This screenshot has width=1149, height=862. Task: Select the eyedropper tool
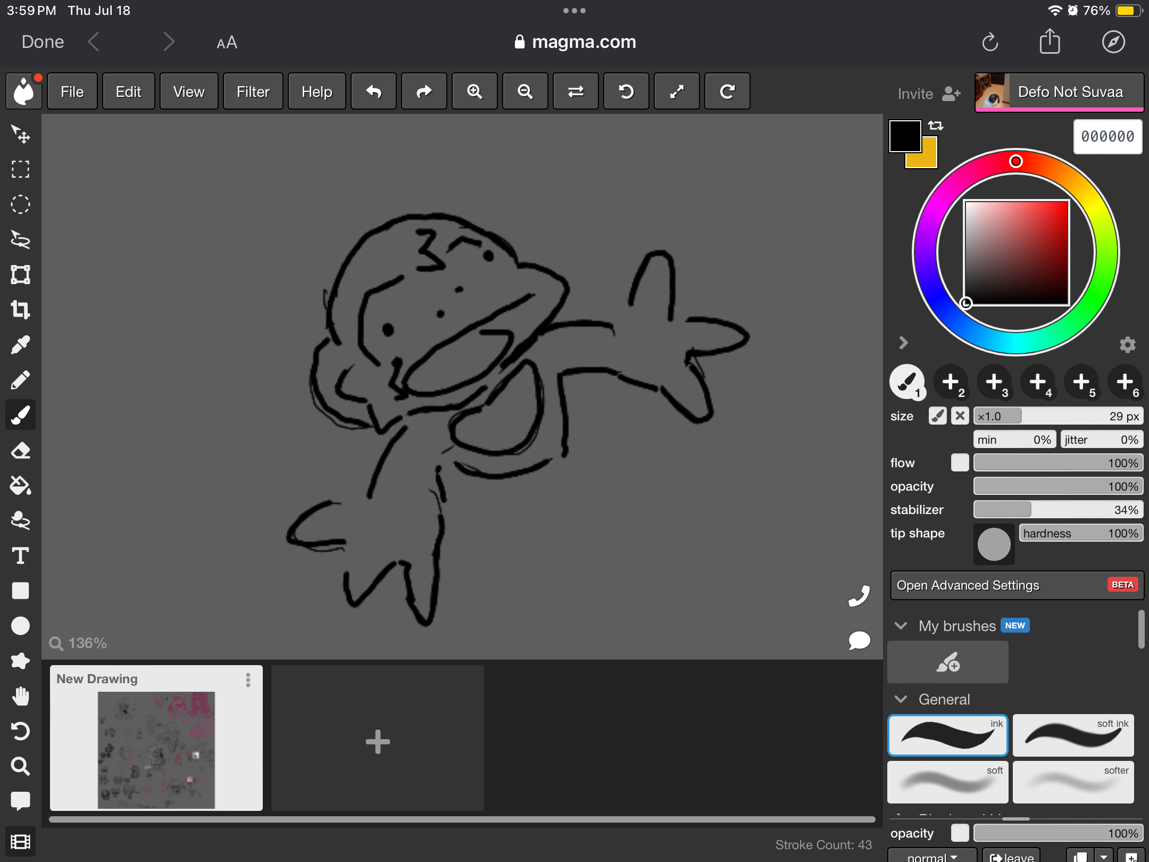click(x=20, y=345)
